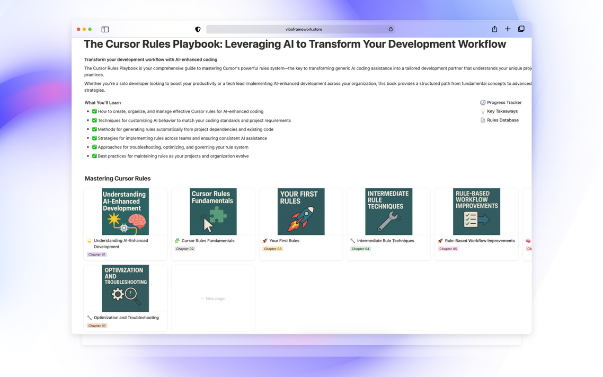Reload the page with refresh icon
The height and width of the screenshot is (377, 603).
(x=391, y=29)
